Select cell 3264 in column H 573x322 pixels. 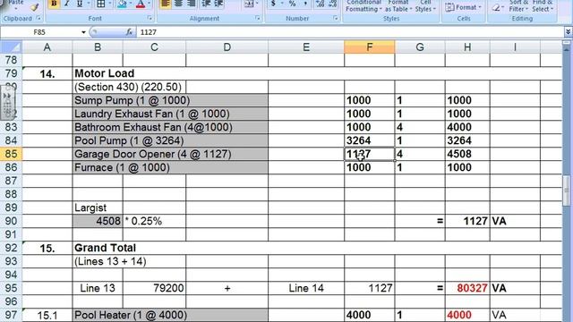(x=467, y=140)
